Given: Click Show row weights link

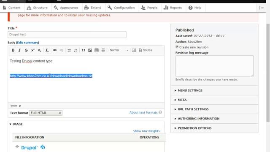Looking at the screenshot, I should [146, 131].
